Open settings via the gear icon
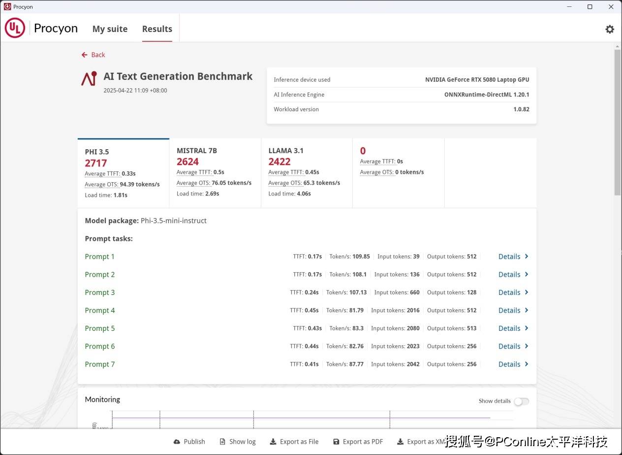The width and height of the screenshot is (622, 455). click(610, 29)
